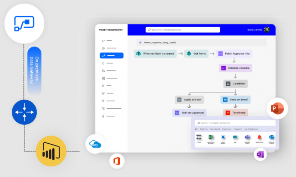Open the highlighted flows item in sidebar

point(111,56)
